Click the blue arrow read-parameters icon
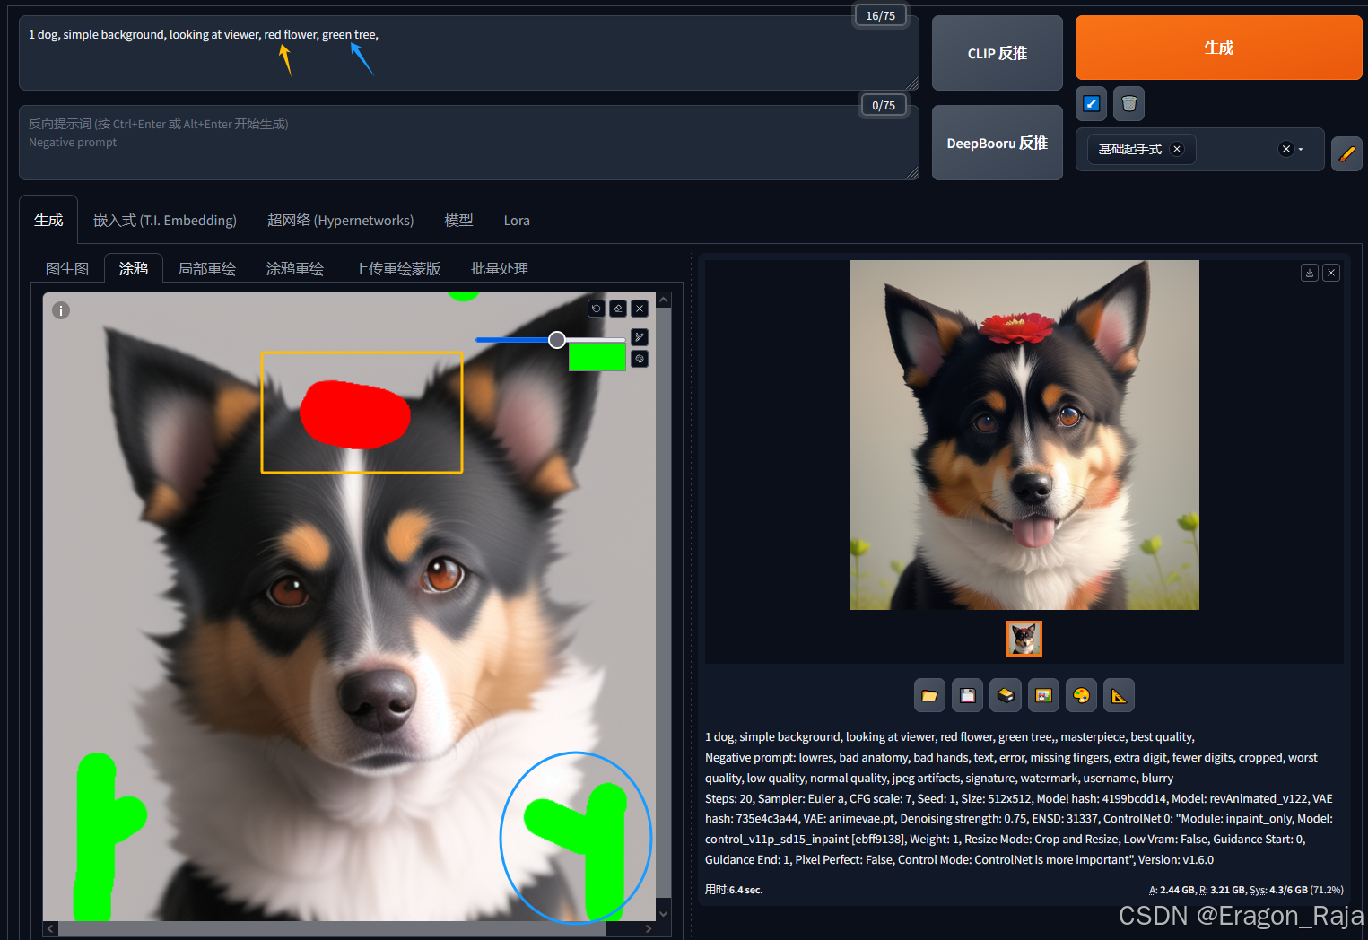This screenshot has height=940, width=1368. (x=1091, y=103)
